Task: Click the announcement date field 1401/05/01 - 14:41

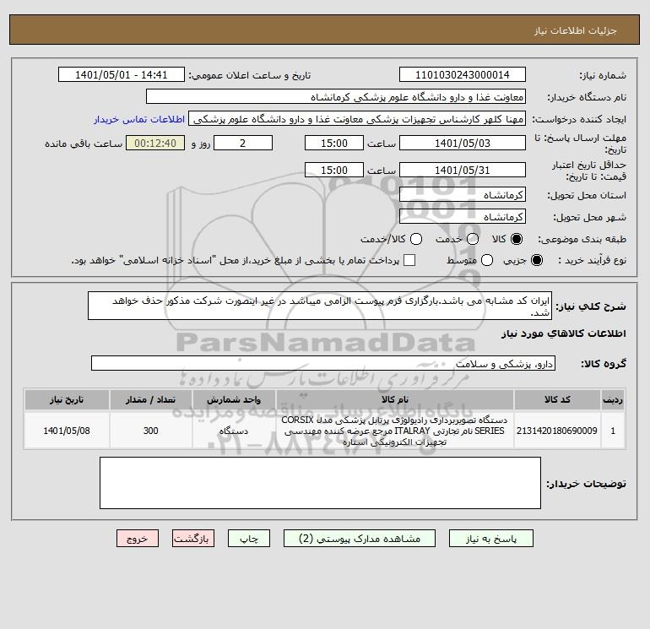Action: pyautogui.click(x=121, y=75)
